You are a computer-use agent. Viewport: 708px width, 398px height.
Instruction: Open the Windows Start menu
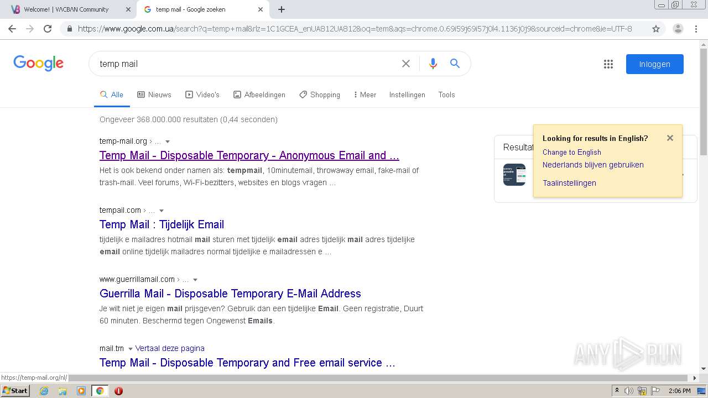pos(15,391)
